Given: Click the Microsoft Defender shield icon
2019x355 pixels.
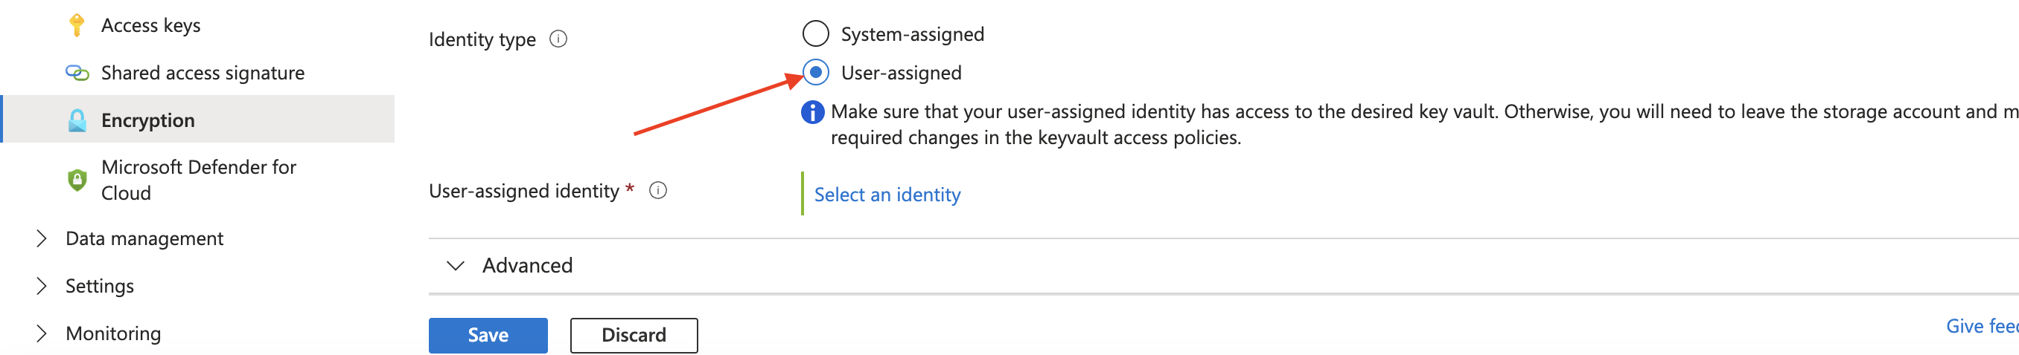Looking at the screenshot, I should [x=77, y=180].
